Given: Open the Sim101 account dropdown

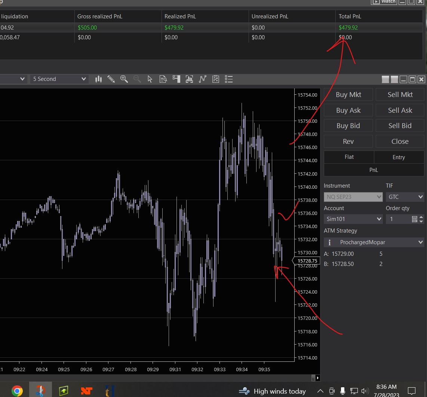Looking at the screenshot, I should tap(353, 219).
